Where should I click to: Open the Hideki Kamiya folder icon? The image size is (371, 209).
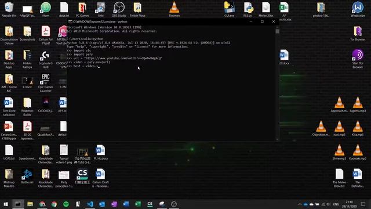pos(27,59)
